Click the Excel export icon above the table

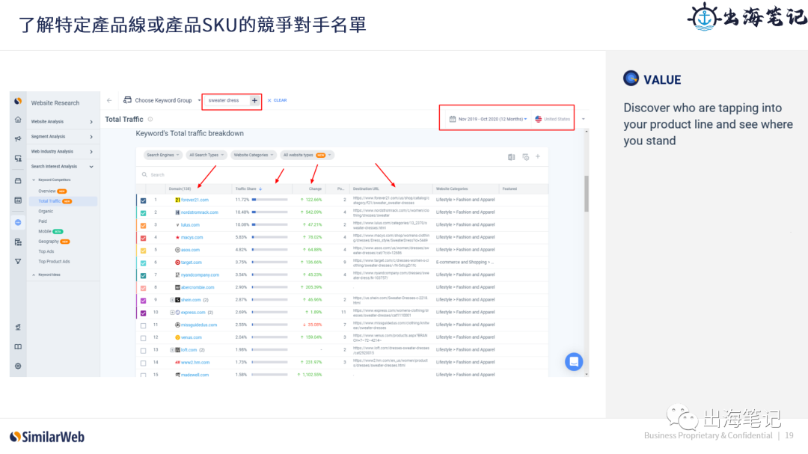tap(511, 156)
